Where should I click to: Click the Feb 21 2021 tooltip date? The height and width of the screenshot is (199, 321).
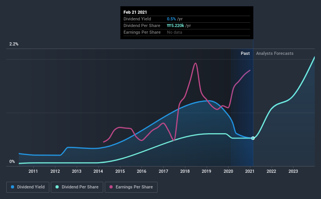(x=135, y=12)
